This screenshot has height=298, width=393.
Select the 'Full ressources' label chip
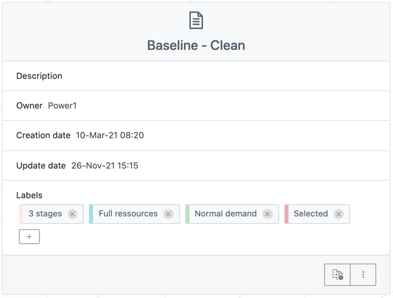click(x=128, y=214)
